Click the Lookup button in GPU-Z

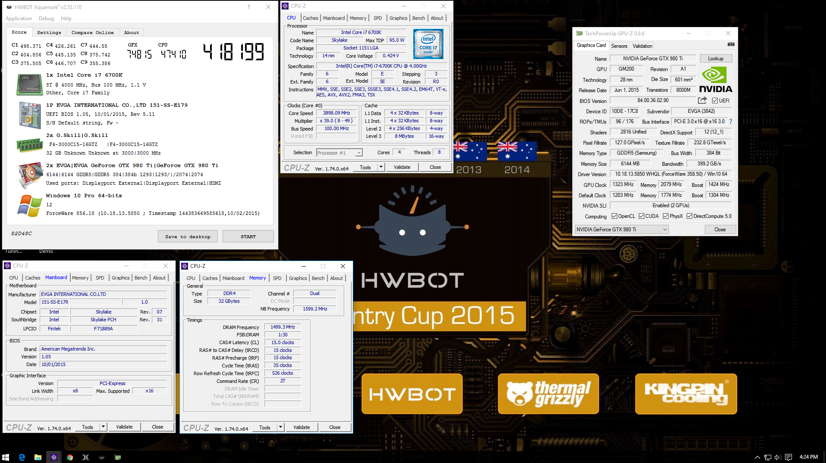(x=716, y=59)
